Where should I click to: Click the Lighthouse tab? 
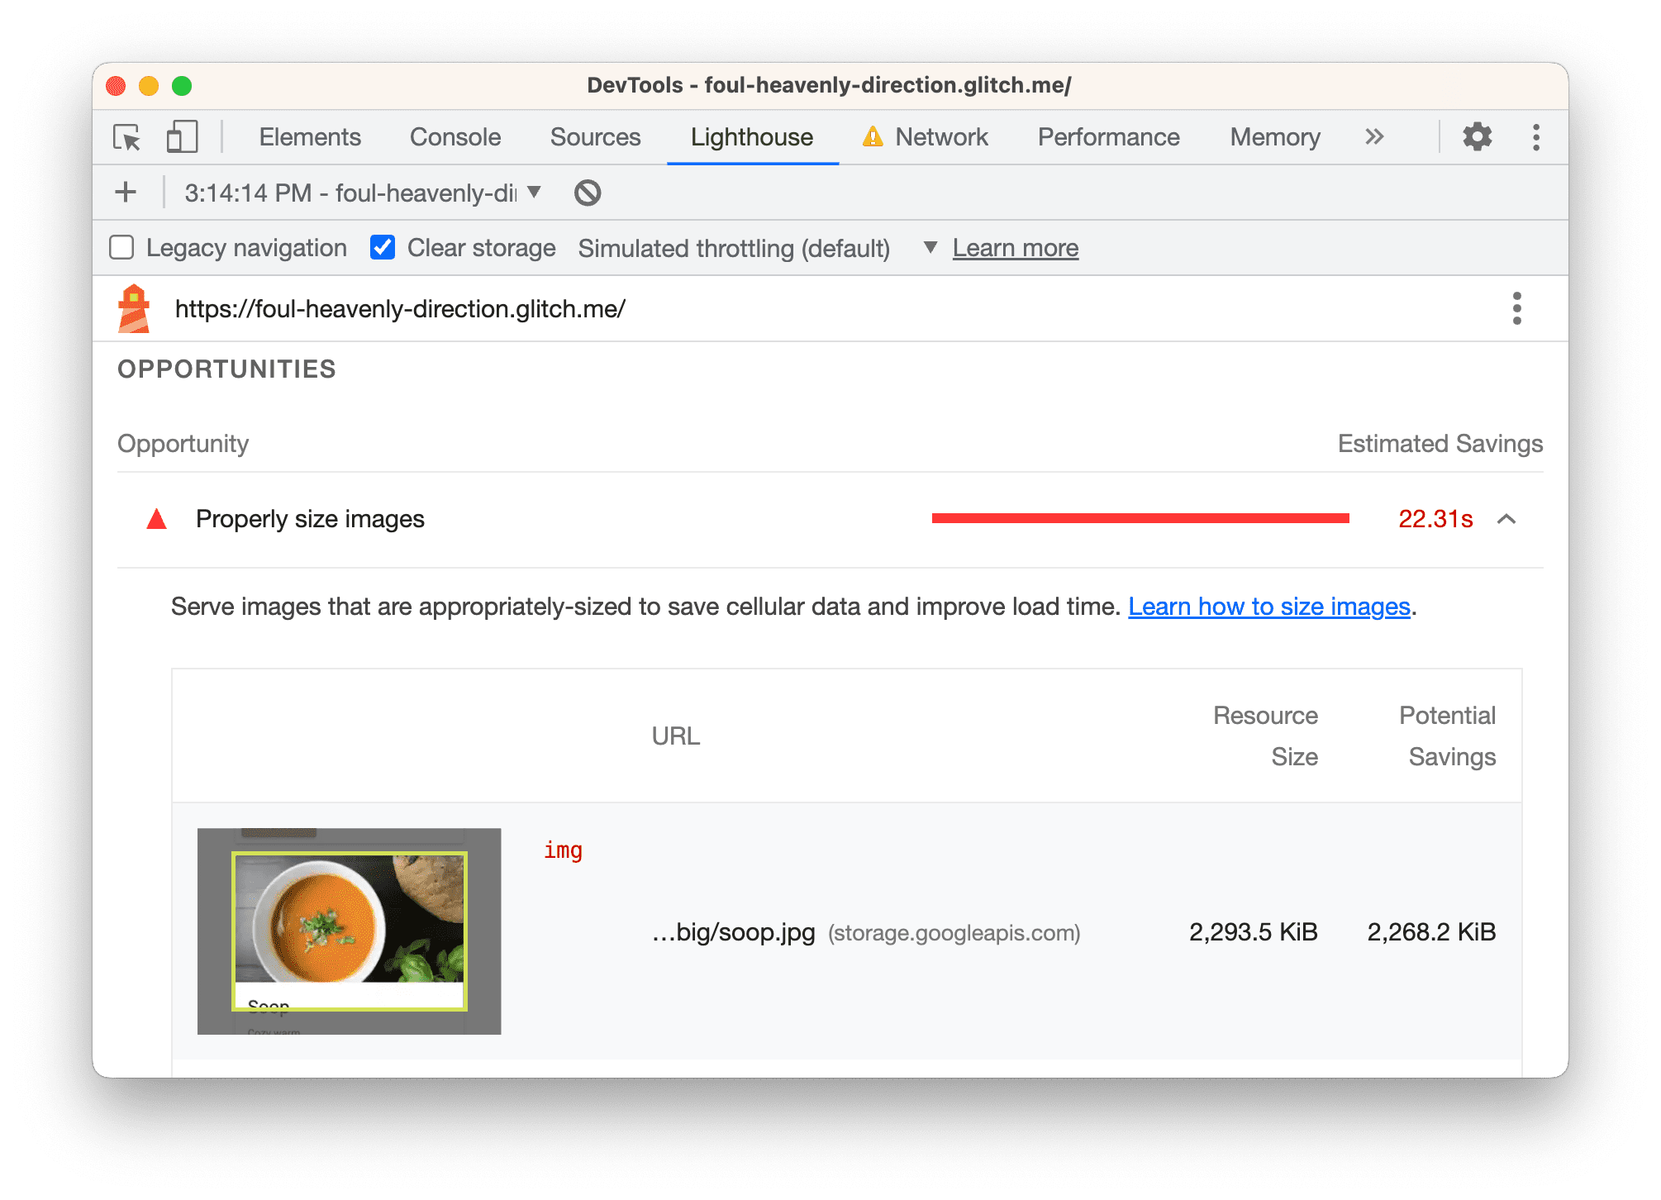pos(753,136)
